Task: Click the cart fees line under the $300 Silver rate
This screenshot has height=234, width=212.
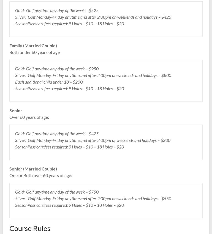Action: click(69, 147)
